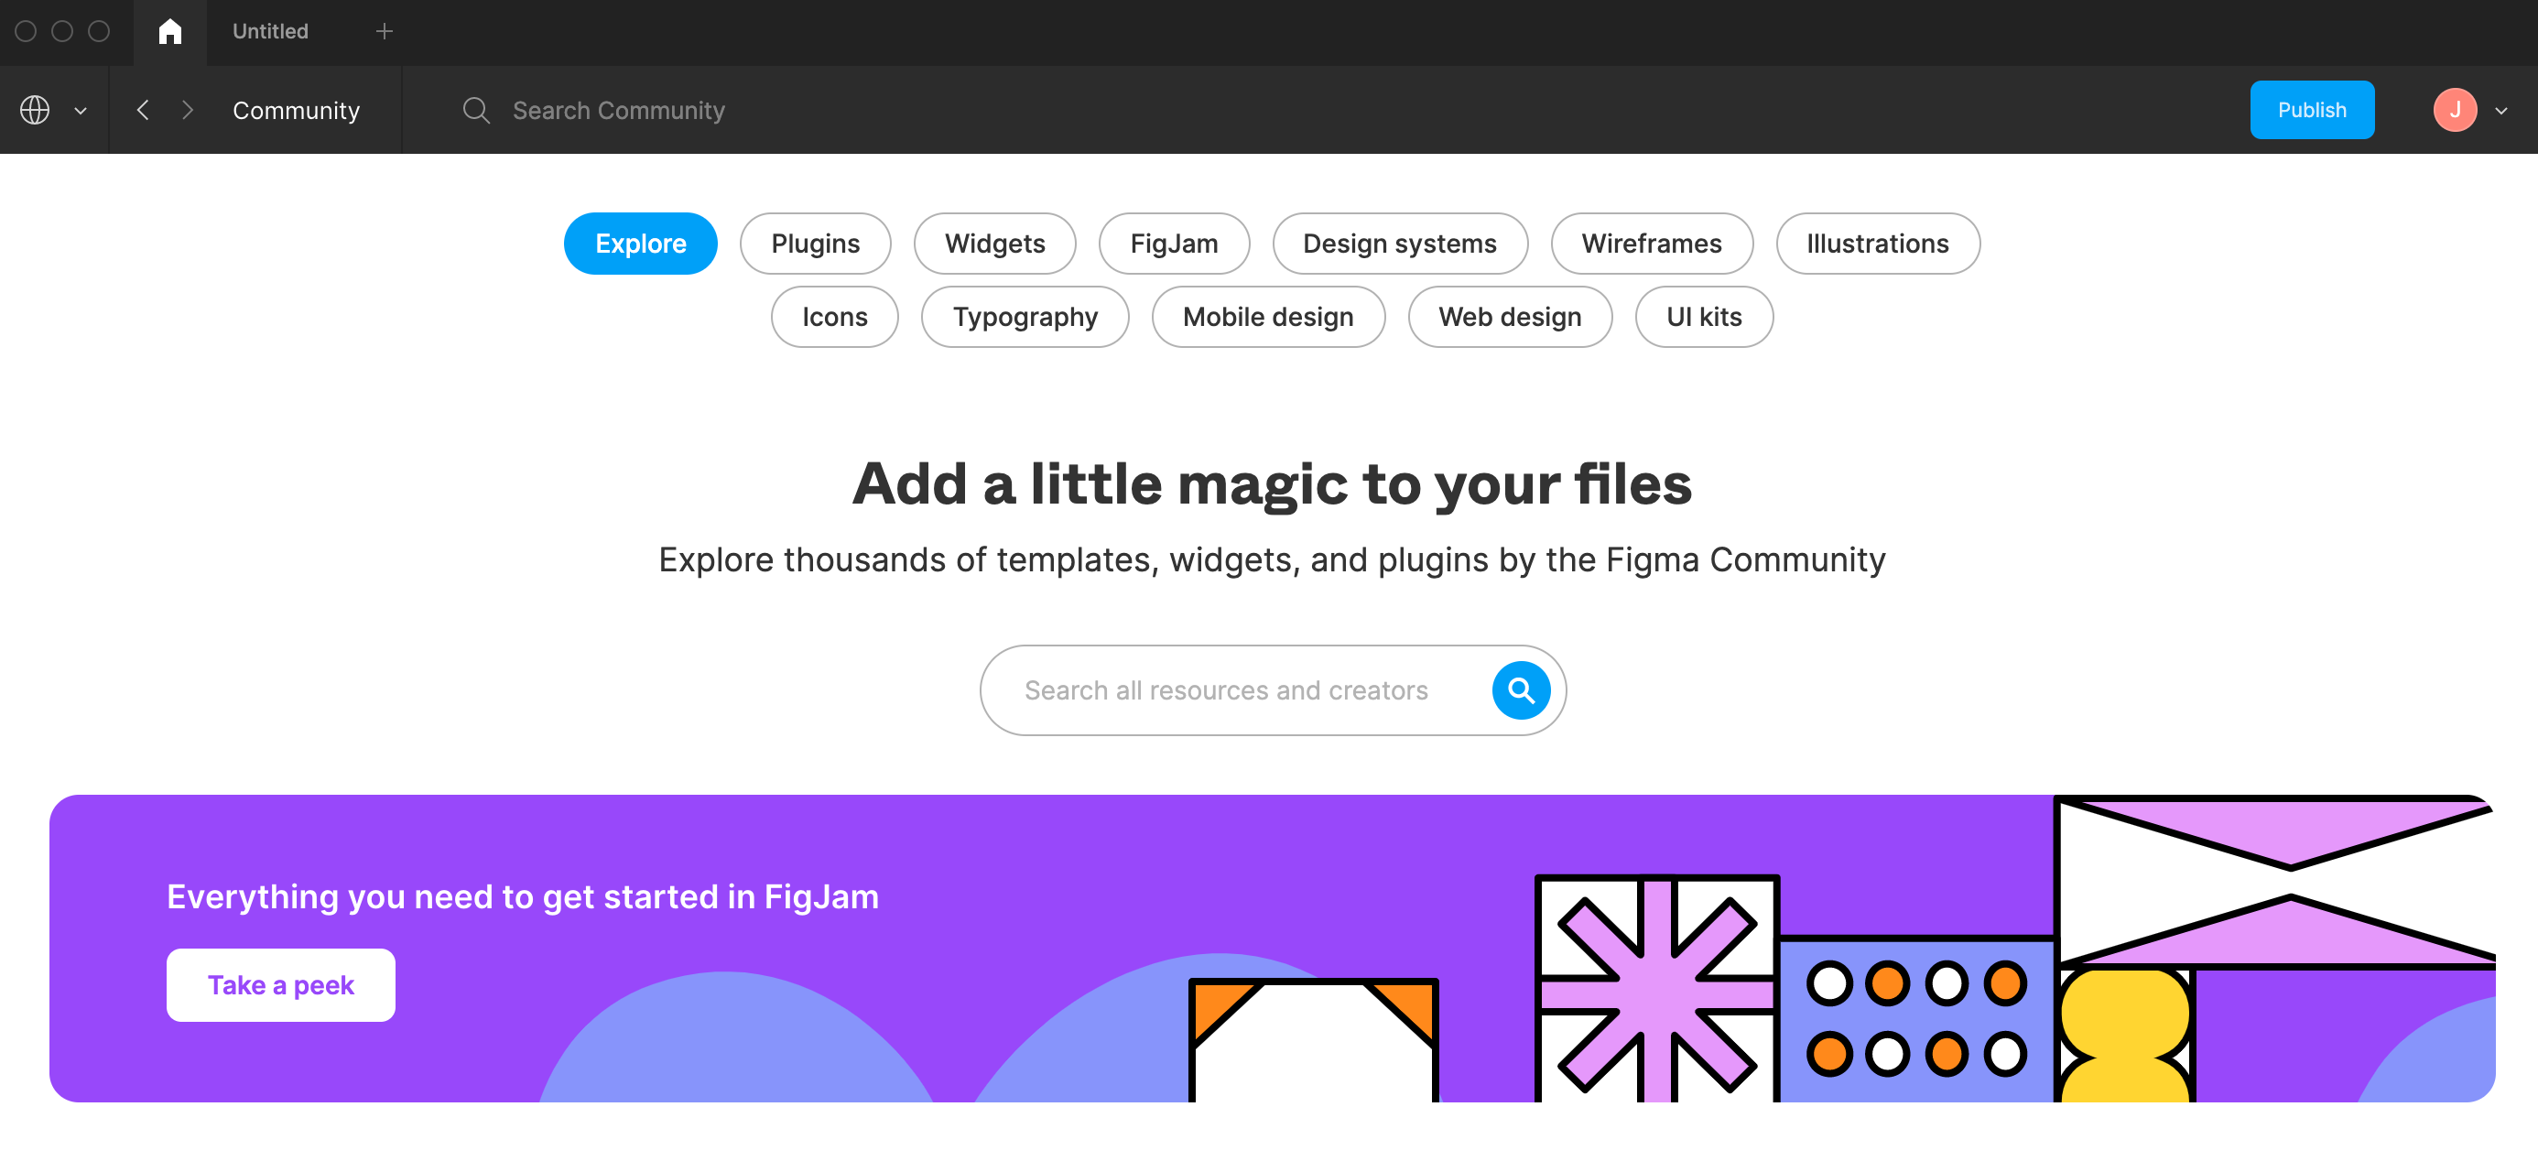Screen dimensions: 2538x1161
Task: Select the Icons category
Action: [834, 317]
